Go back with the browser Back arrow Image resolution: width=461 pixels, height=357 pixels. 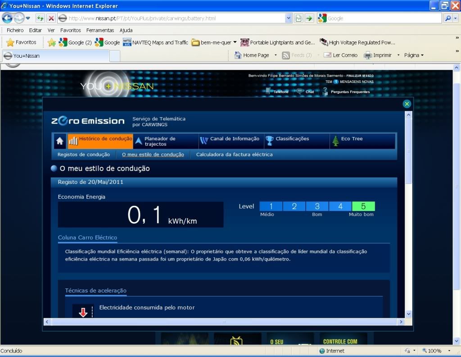coord(7,18)
